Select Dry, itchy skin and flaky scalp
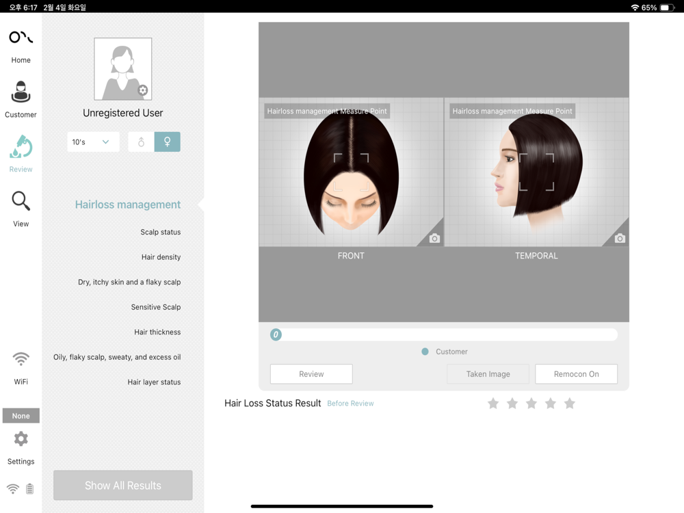684x513 pixels. pos(129,282)
